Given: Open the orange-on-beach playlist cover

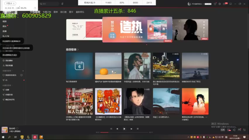Looking at the screenshot, I should click(108, 66).
